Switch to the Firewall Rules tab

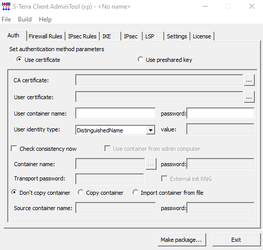[x=46, y=36]
